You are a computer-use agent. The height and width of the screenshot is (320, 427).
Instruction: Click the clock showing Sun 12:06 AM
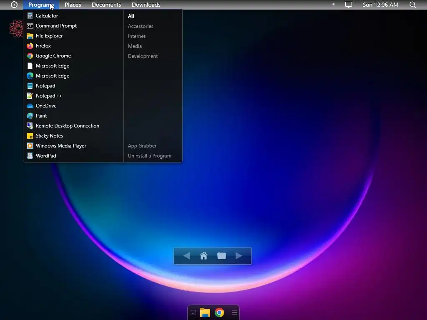click(x=380, y=5)
